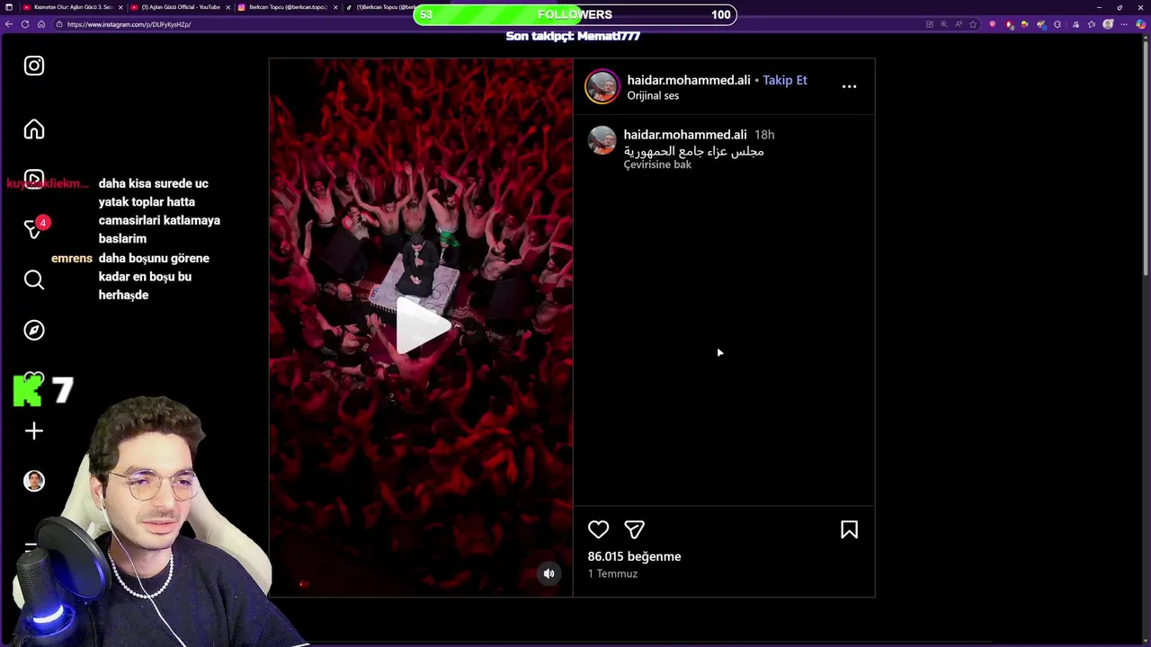Open the favorites list toolbar icon
This screenshot has width=1151, height=647.
pos(1091,24)
